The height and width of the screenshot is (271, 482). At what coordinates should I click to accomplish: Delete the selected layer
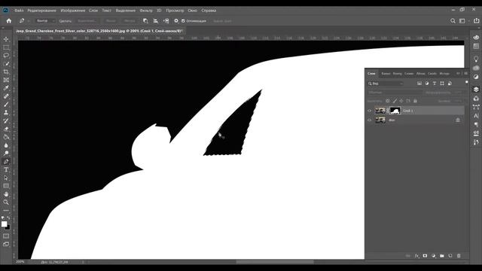[x=459, y=256]
